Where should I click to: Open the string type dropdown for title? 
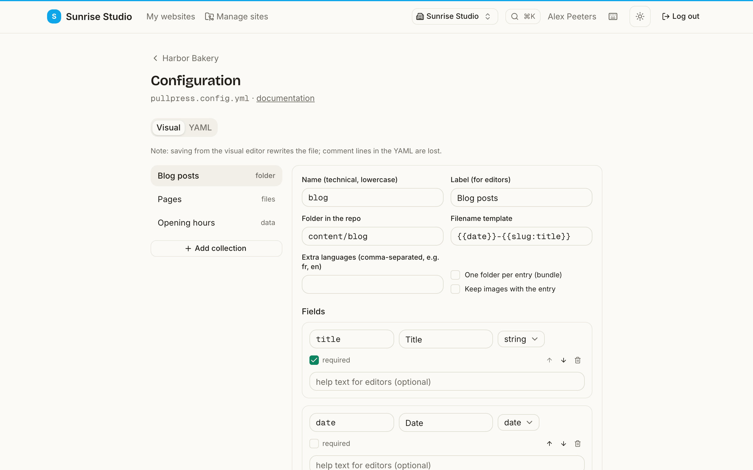pyautogui.click(x=521, y=339)
